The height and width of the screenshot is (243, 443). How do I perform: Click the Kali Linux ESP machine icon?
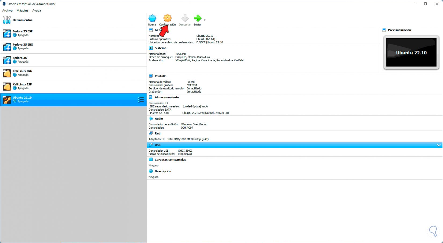pos(7,87)
